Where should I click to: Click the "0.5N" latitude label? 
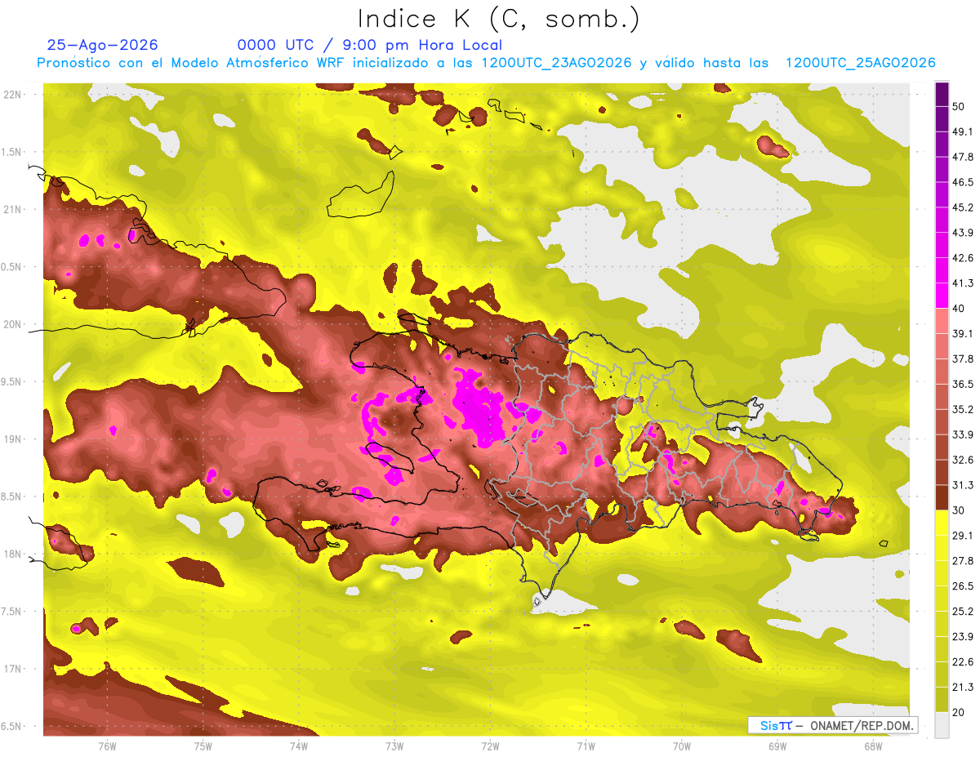(x=12, y=267)
